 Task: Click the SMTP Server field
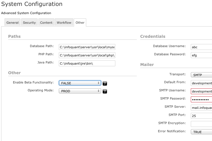[x=201, y=107]
